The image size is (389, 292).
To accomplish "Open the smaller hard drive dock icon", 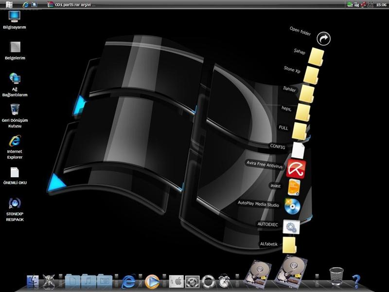I will (258, 275).
